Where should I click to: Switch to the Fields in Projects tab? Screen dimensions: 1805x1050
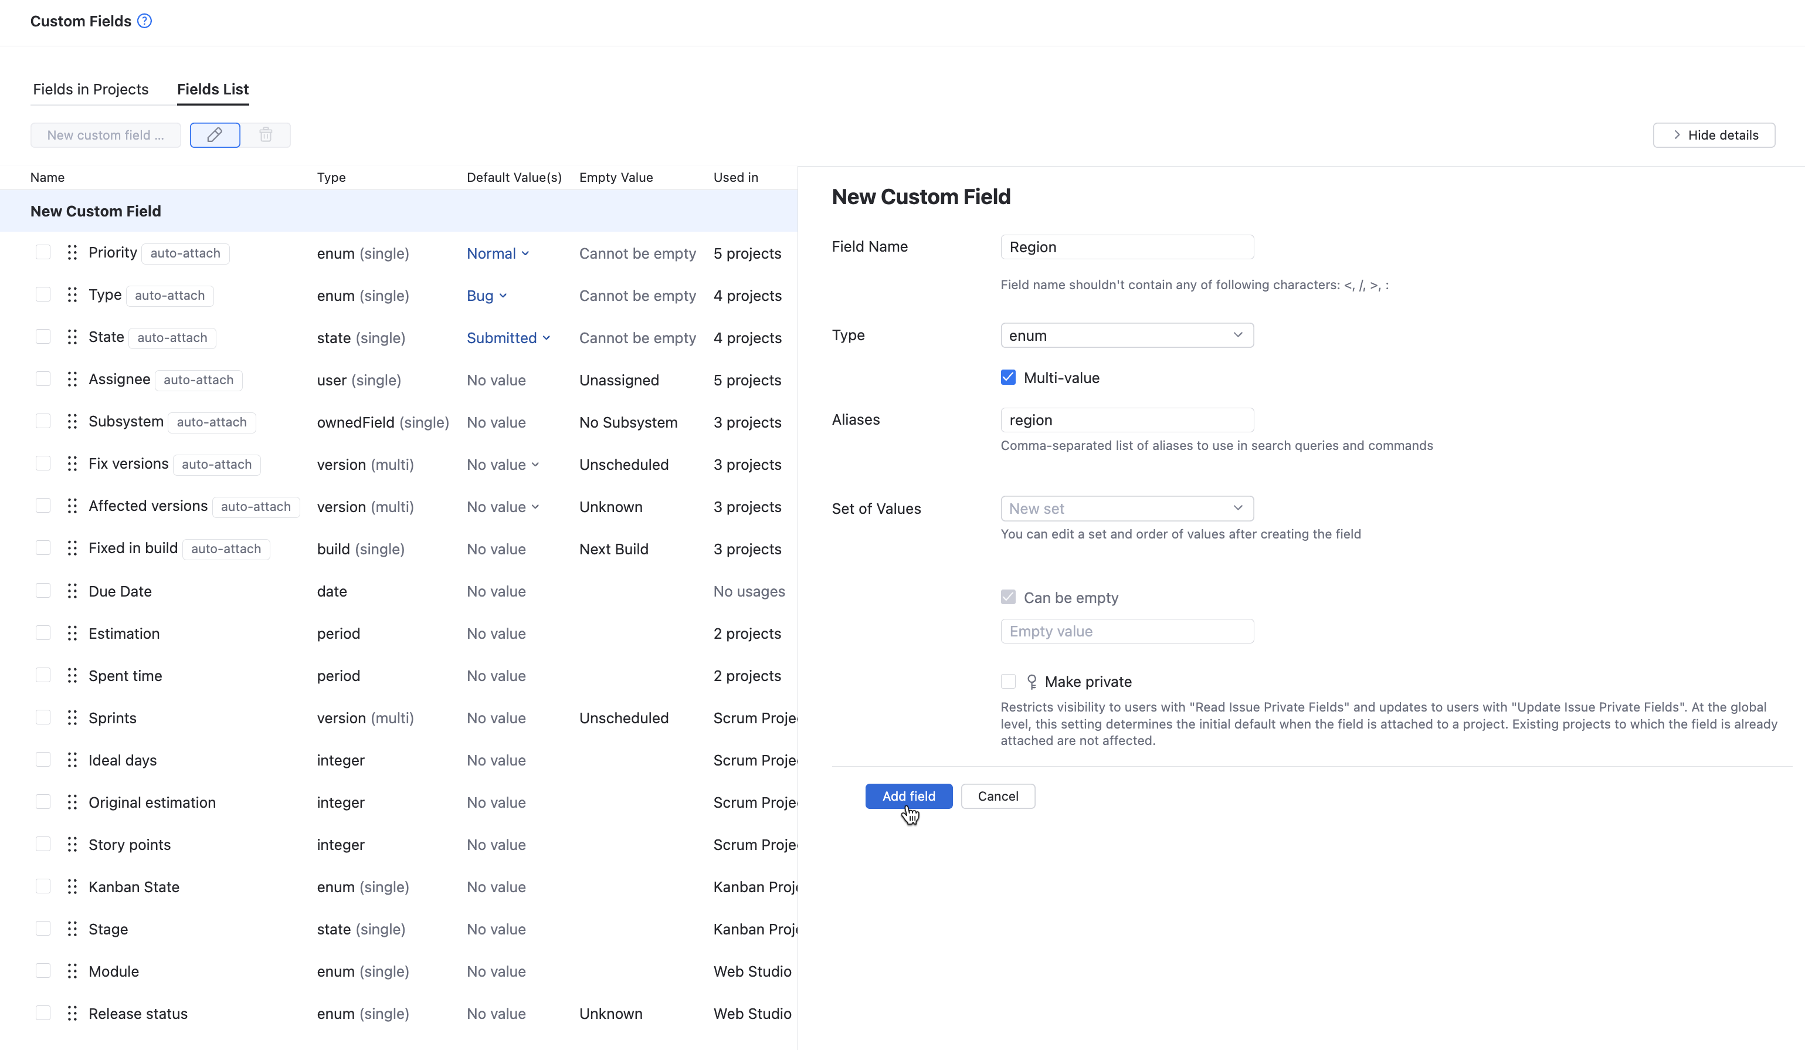tap(90, 89)
